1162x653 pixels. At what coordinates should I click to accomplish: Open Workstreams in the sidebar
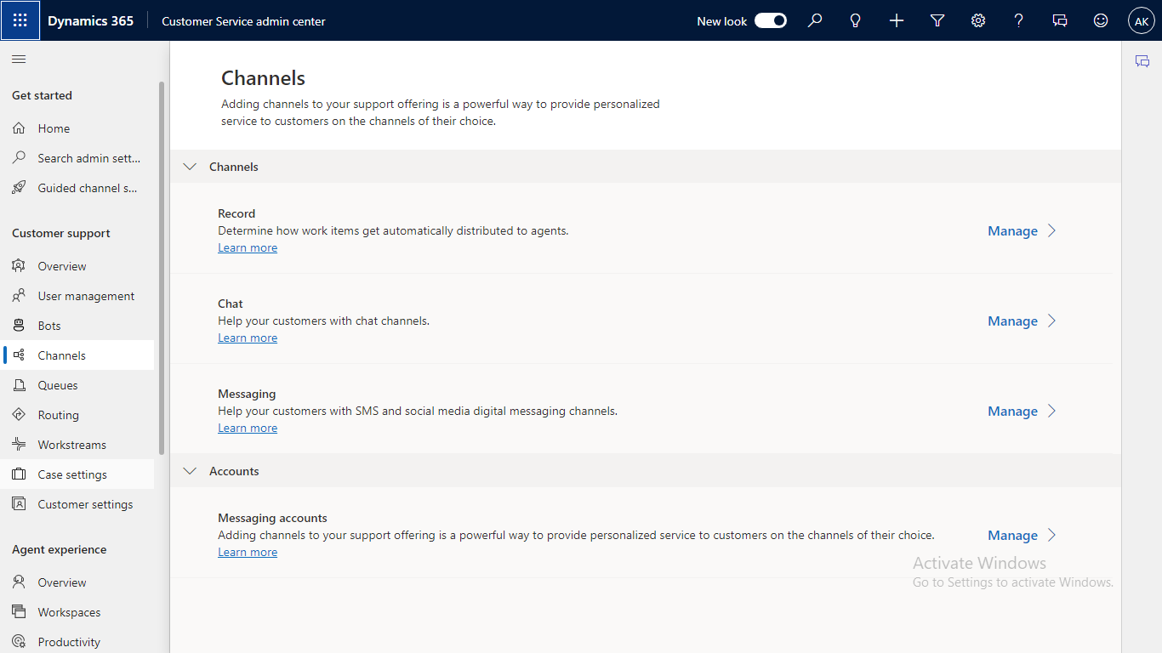coord(71,445)
